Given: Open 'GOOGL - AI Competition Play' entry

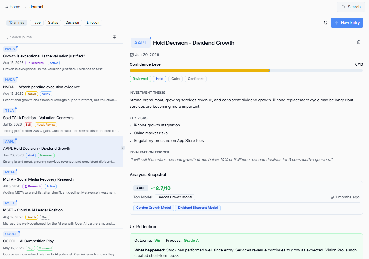Looking at the screenshot, I should click(61, 244).
